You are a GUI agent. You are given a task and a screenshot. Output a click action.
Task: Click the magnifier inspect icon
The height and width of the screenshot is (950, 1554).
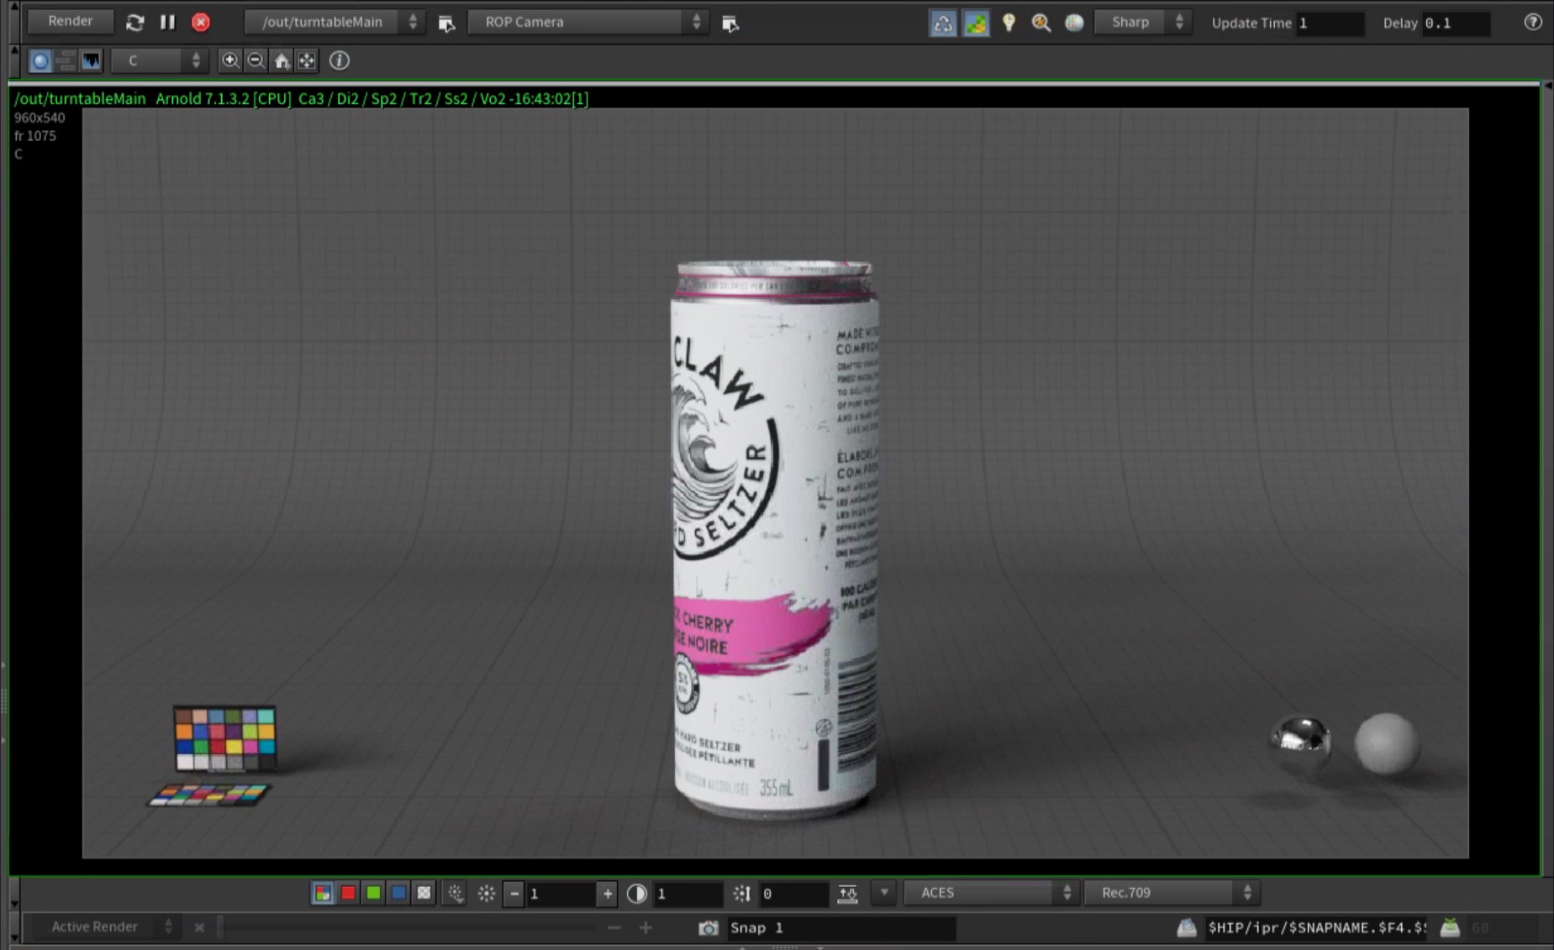pyautogui.click(x=1041, y=23)
